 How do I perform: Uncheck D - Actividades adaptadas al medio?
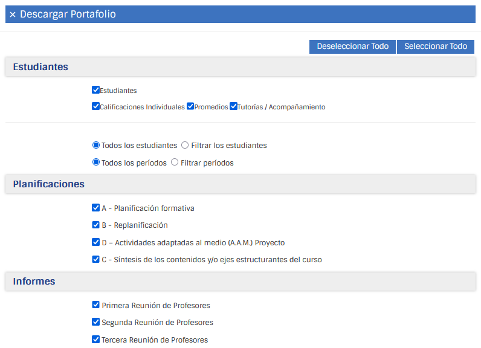[95, 242]
